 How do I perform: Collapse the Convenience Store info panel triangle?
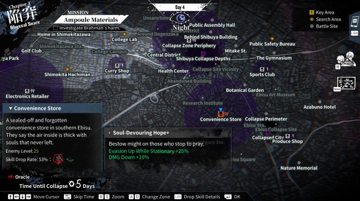point(10,109)
